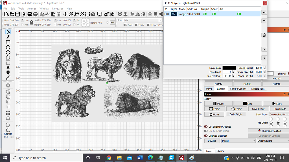This screenshot has height=162, width=289.
Task: Click the Pause button
Action: tap(218, 103)
